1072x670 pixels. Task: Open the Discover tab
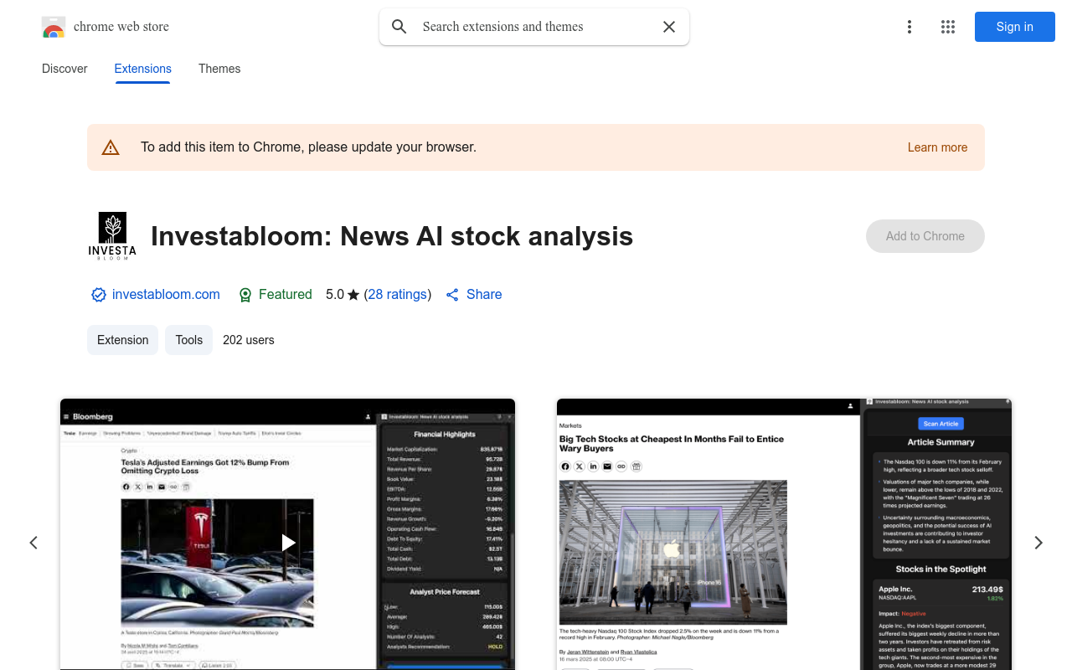(x=64, y=69)
